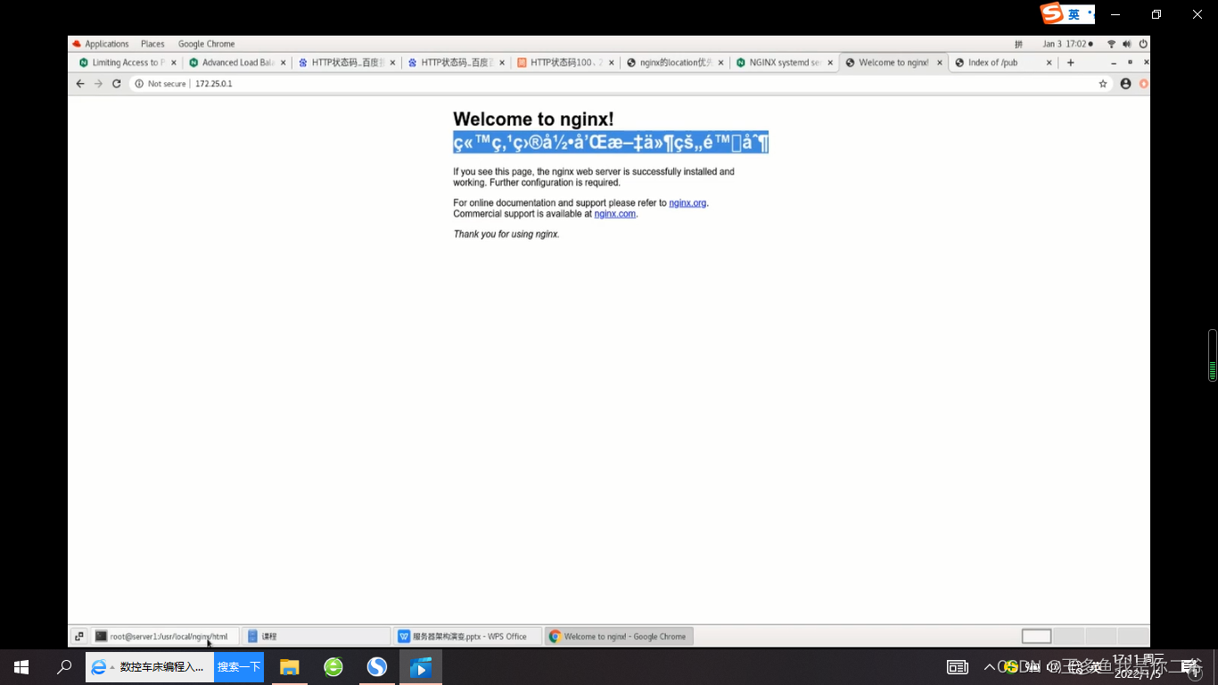The width and height of the screenshot is (1218, 685).
Task: Go forward with the browser forward arrow
Action: (98, 84)
